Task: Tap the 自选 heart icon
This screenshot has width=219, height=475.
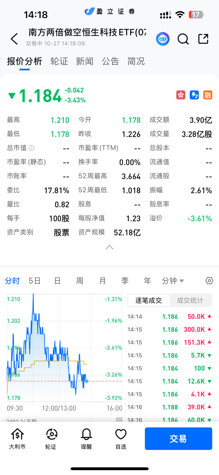Action: pos(121,439)
